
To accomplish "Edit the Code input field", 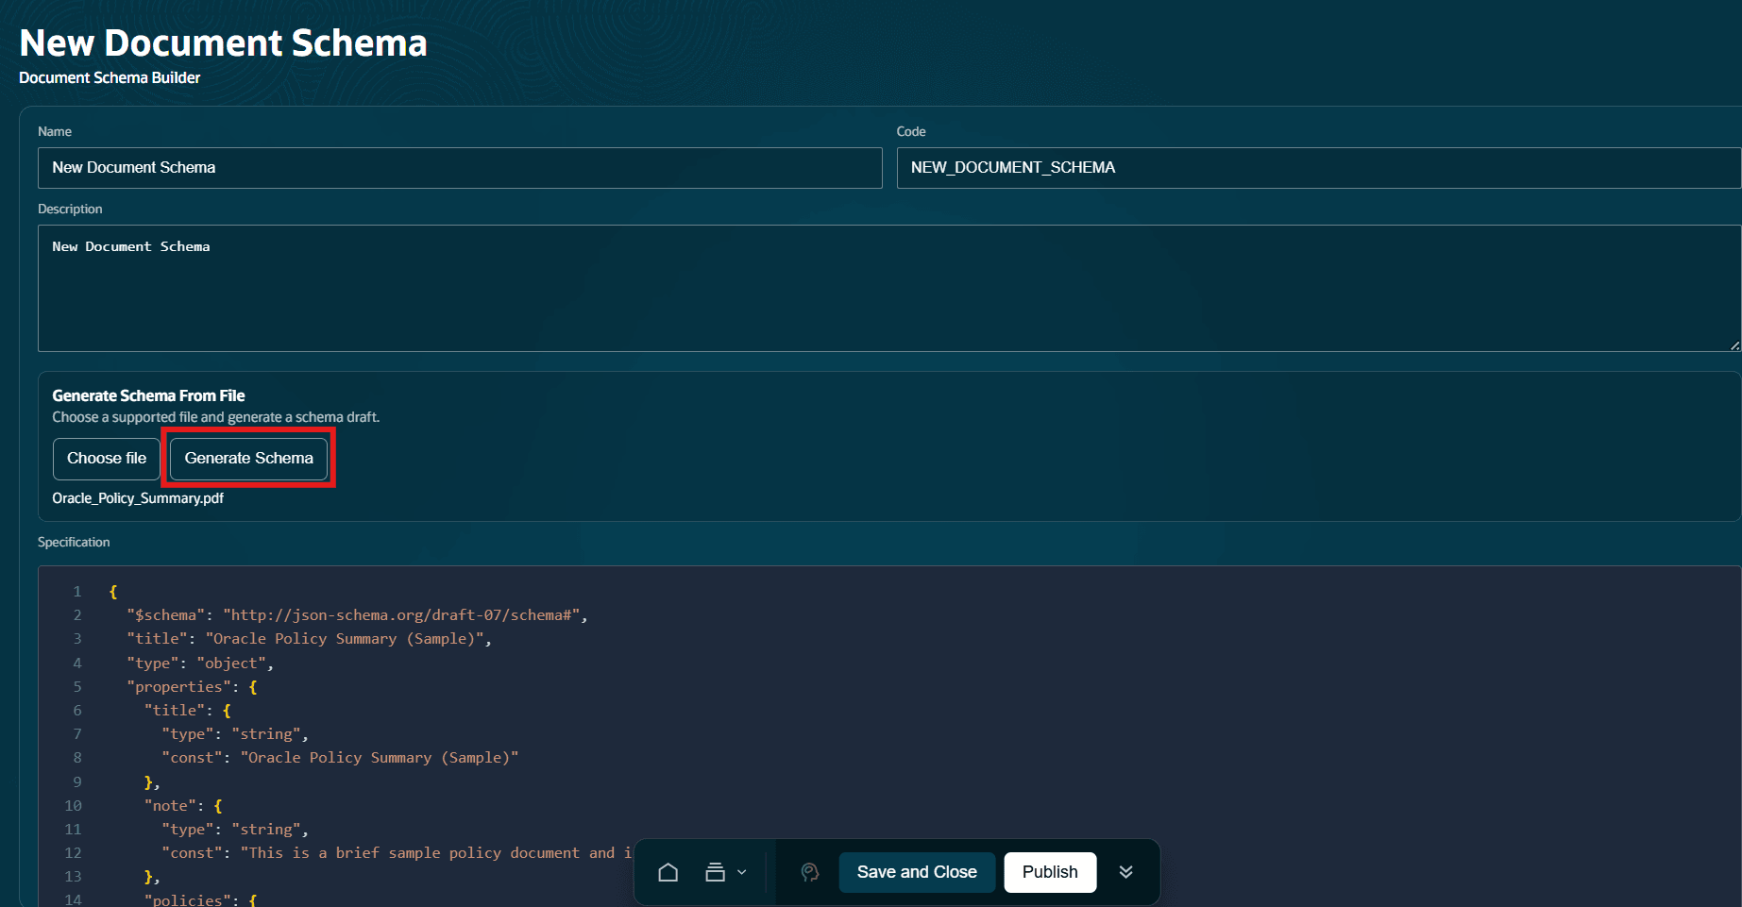I will (1318, 168).
